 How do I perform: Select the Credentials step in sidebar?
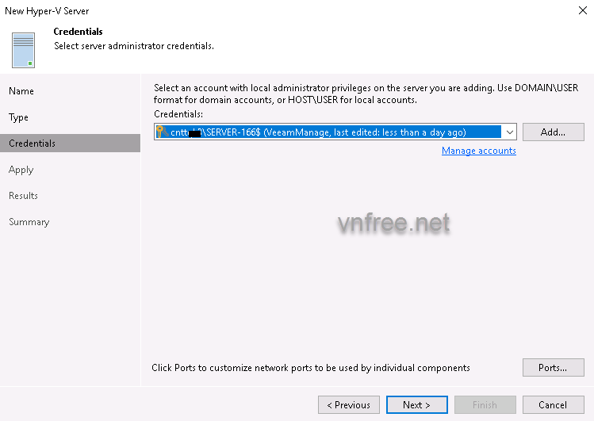33,144
